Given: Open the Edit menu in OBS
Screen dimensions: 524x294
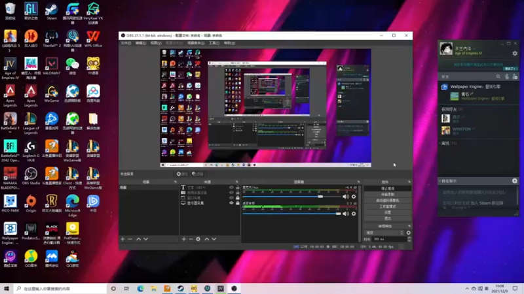Looking at the screenshot, I should (141, 43).
